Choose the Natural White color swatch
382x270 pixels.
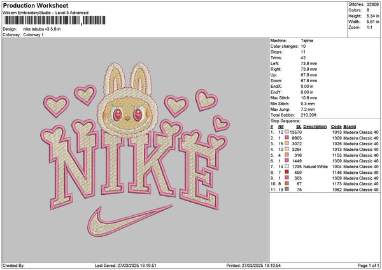point(286,166)
